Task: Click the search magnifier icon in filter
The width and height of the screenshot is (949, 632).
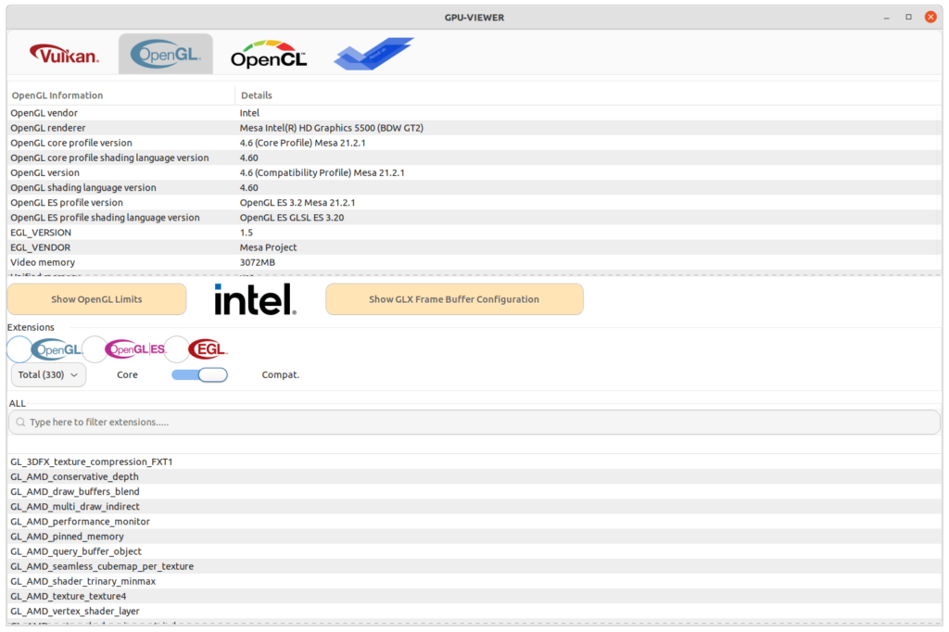Action: click(20, 422)
